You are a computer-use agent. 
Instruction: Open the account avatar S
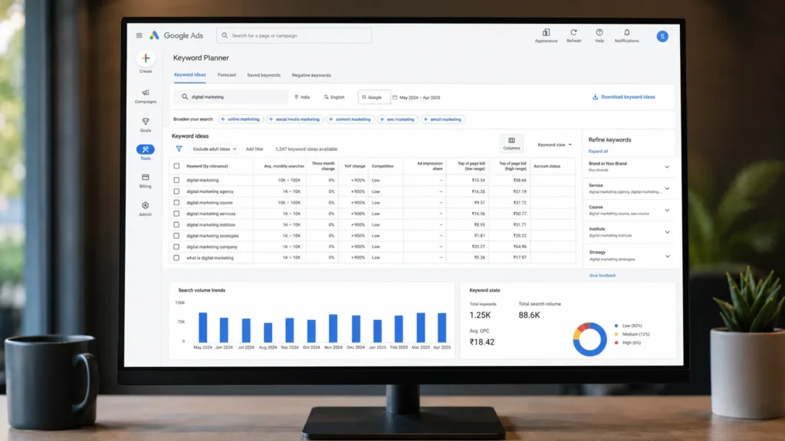(x=662, y=36)
